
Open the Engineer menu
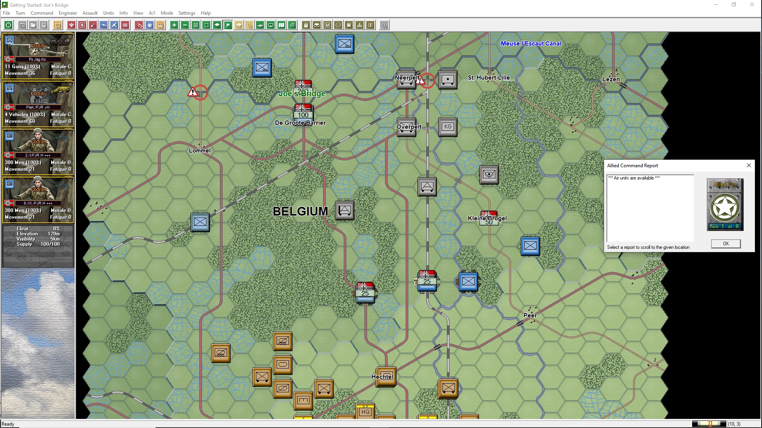pos(68,13)
